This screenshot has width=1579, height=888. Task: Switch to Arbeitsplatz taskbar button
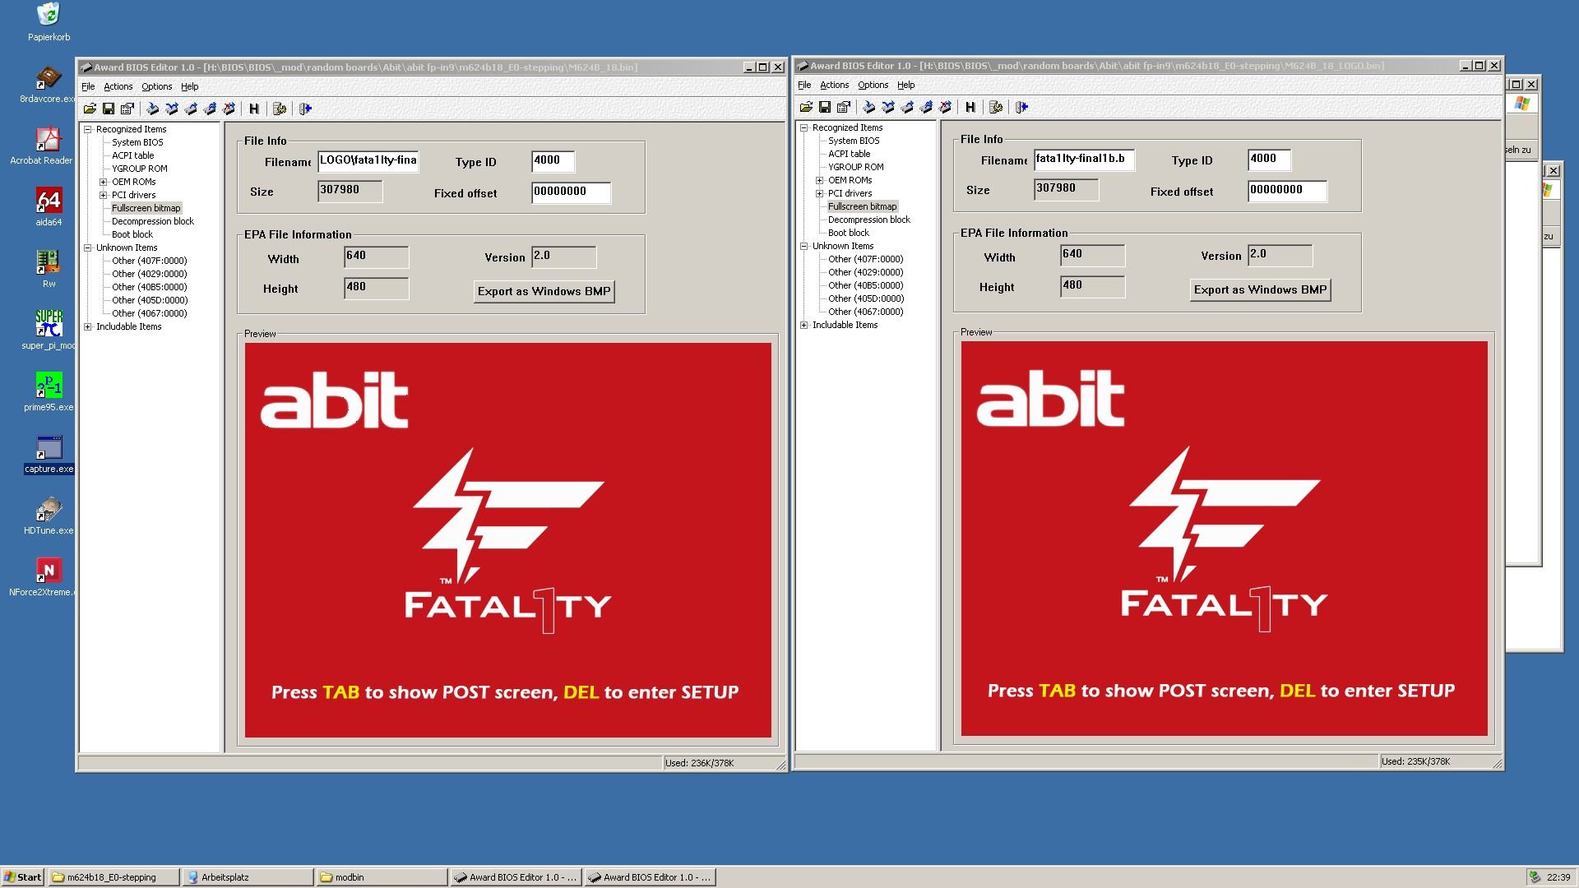[248, 877]
